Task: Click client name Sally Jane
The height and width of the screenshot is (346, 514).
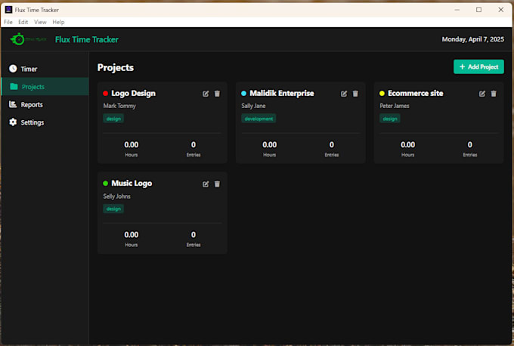Action: [x=253, y=106]
